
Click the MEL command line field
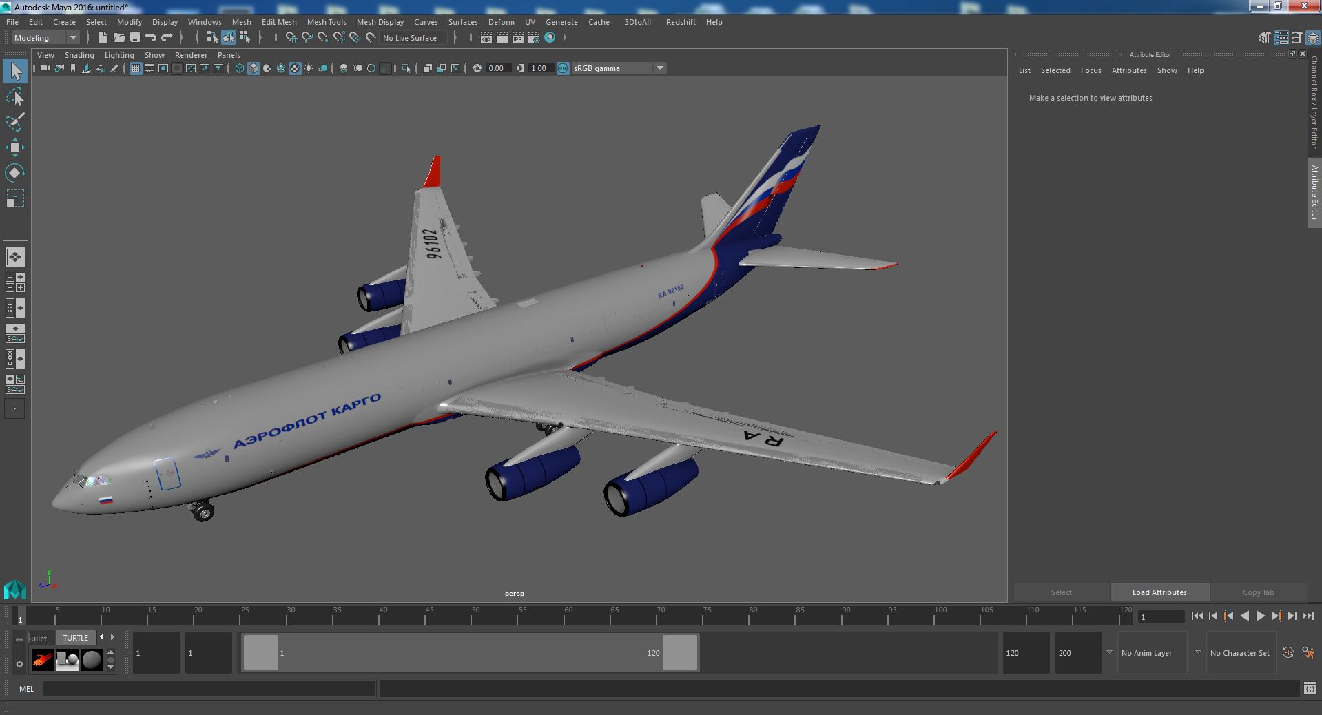click(x=209, y=689)
